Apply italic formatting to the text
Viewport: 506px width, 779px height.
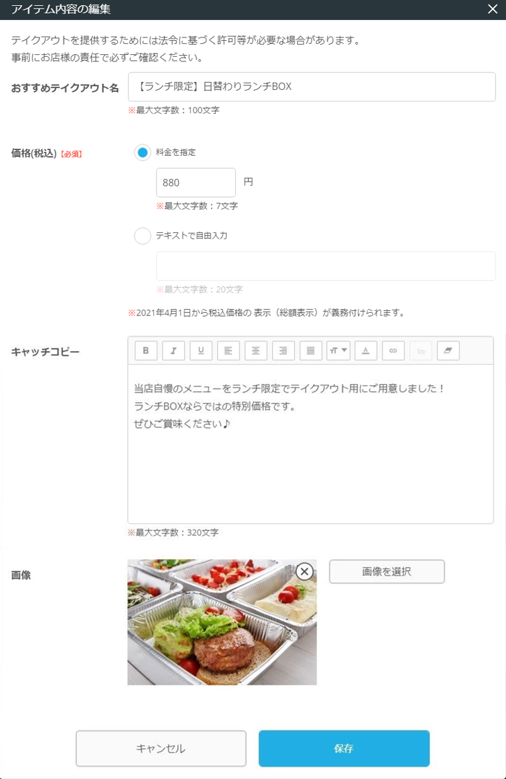(173, 350)
